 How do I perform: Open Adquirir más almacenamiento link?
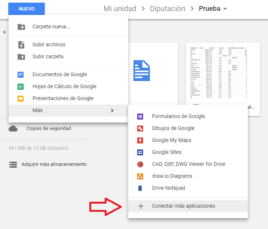[54, 164]
